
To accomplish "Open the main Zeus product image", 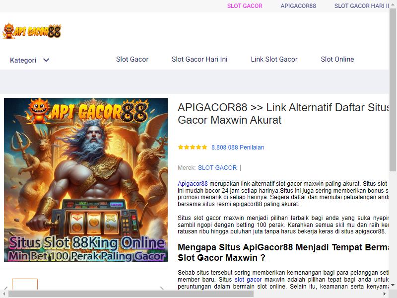I will [x=86, y=180].
